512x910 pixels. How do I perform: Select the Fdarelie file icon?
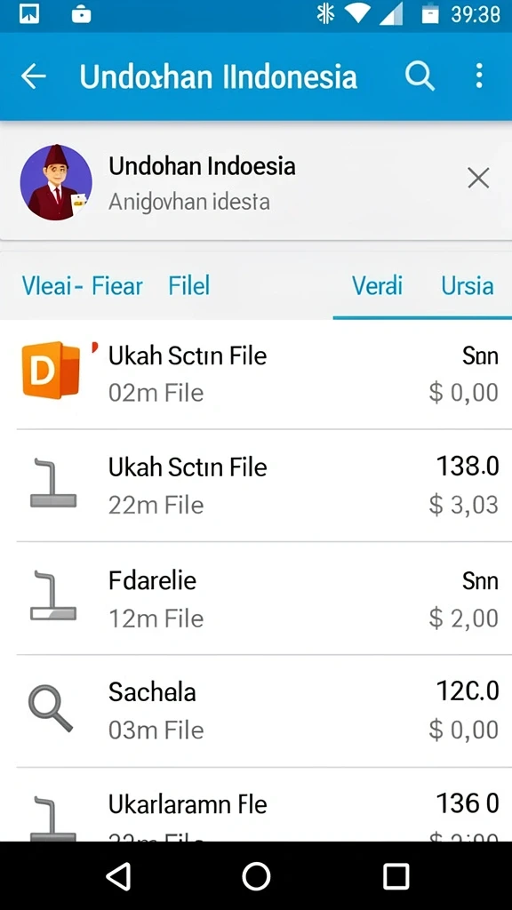[x=52, y=595]
